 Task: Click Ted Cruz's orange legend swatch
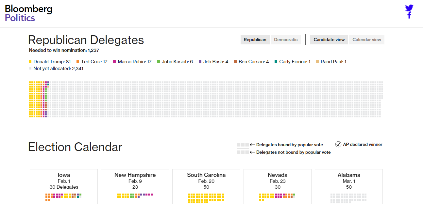click(x=78, y=62)
